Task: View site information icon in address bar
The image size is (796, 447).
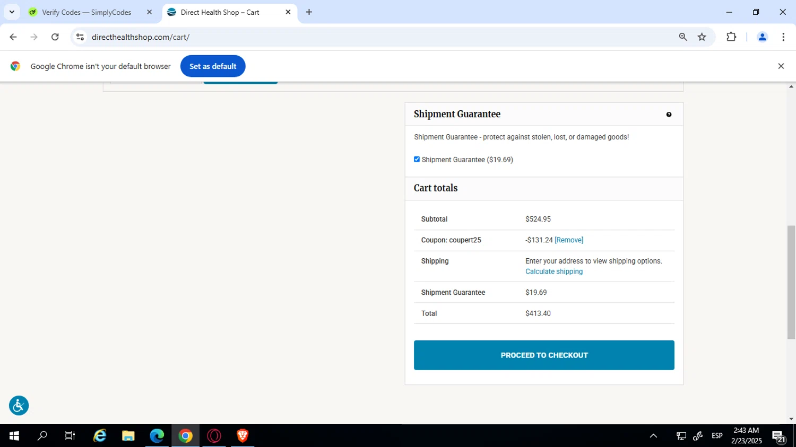Action: [x=80, y=37]
